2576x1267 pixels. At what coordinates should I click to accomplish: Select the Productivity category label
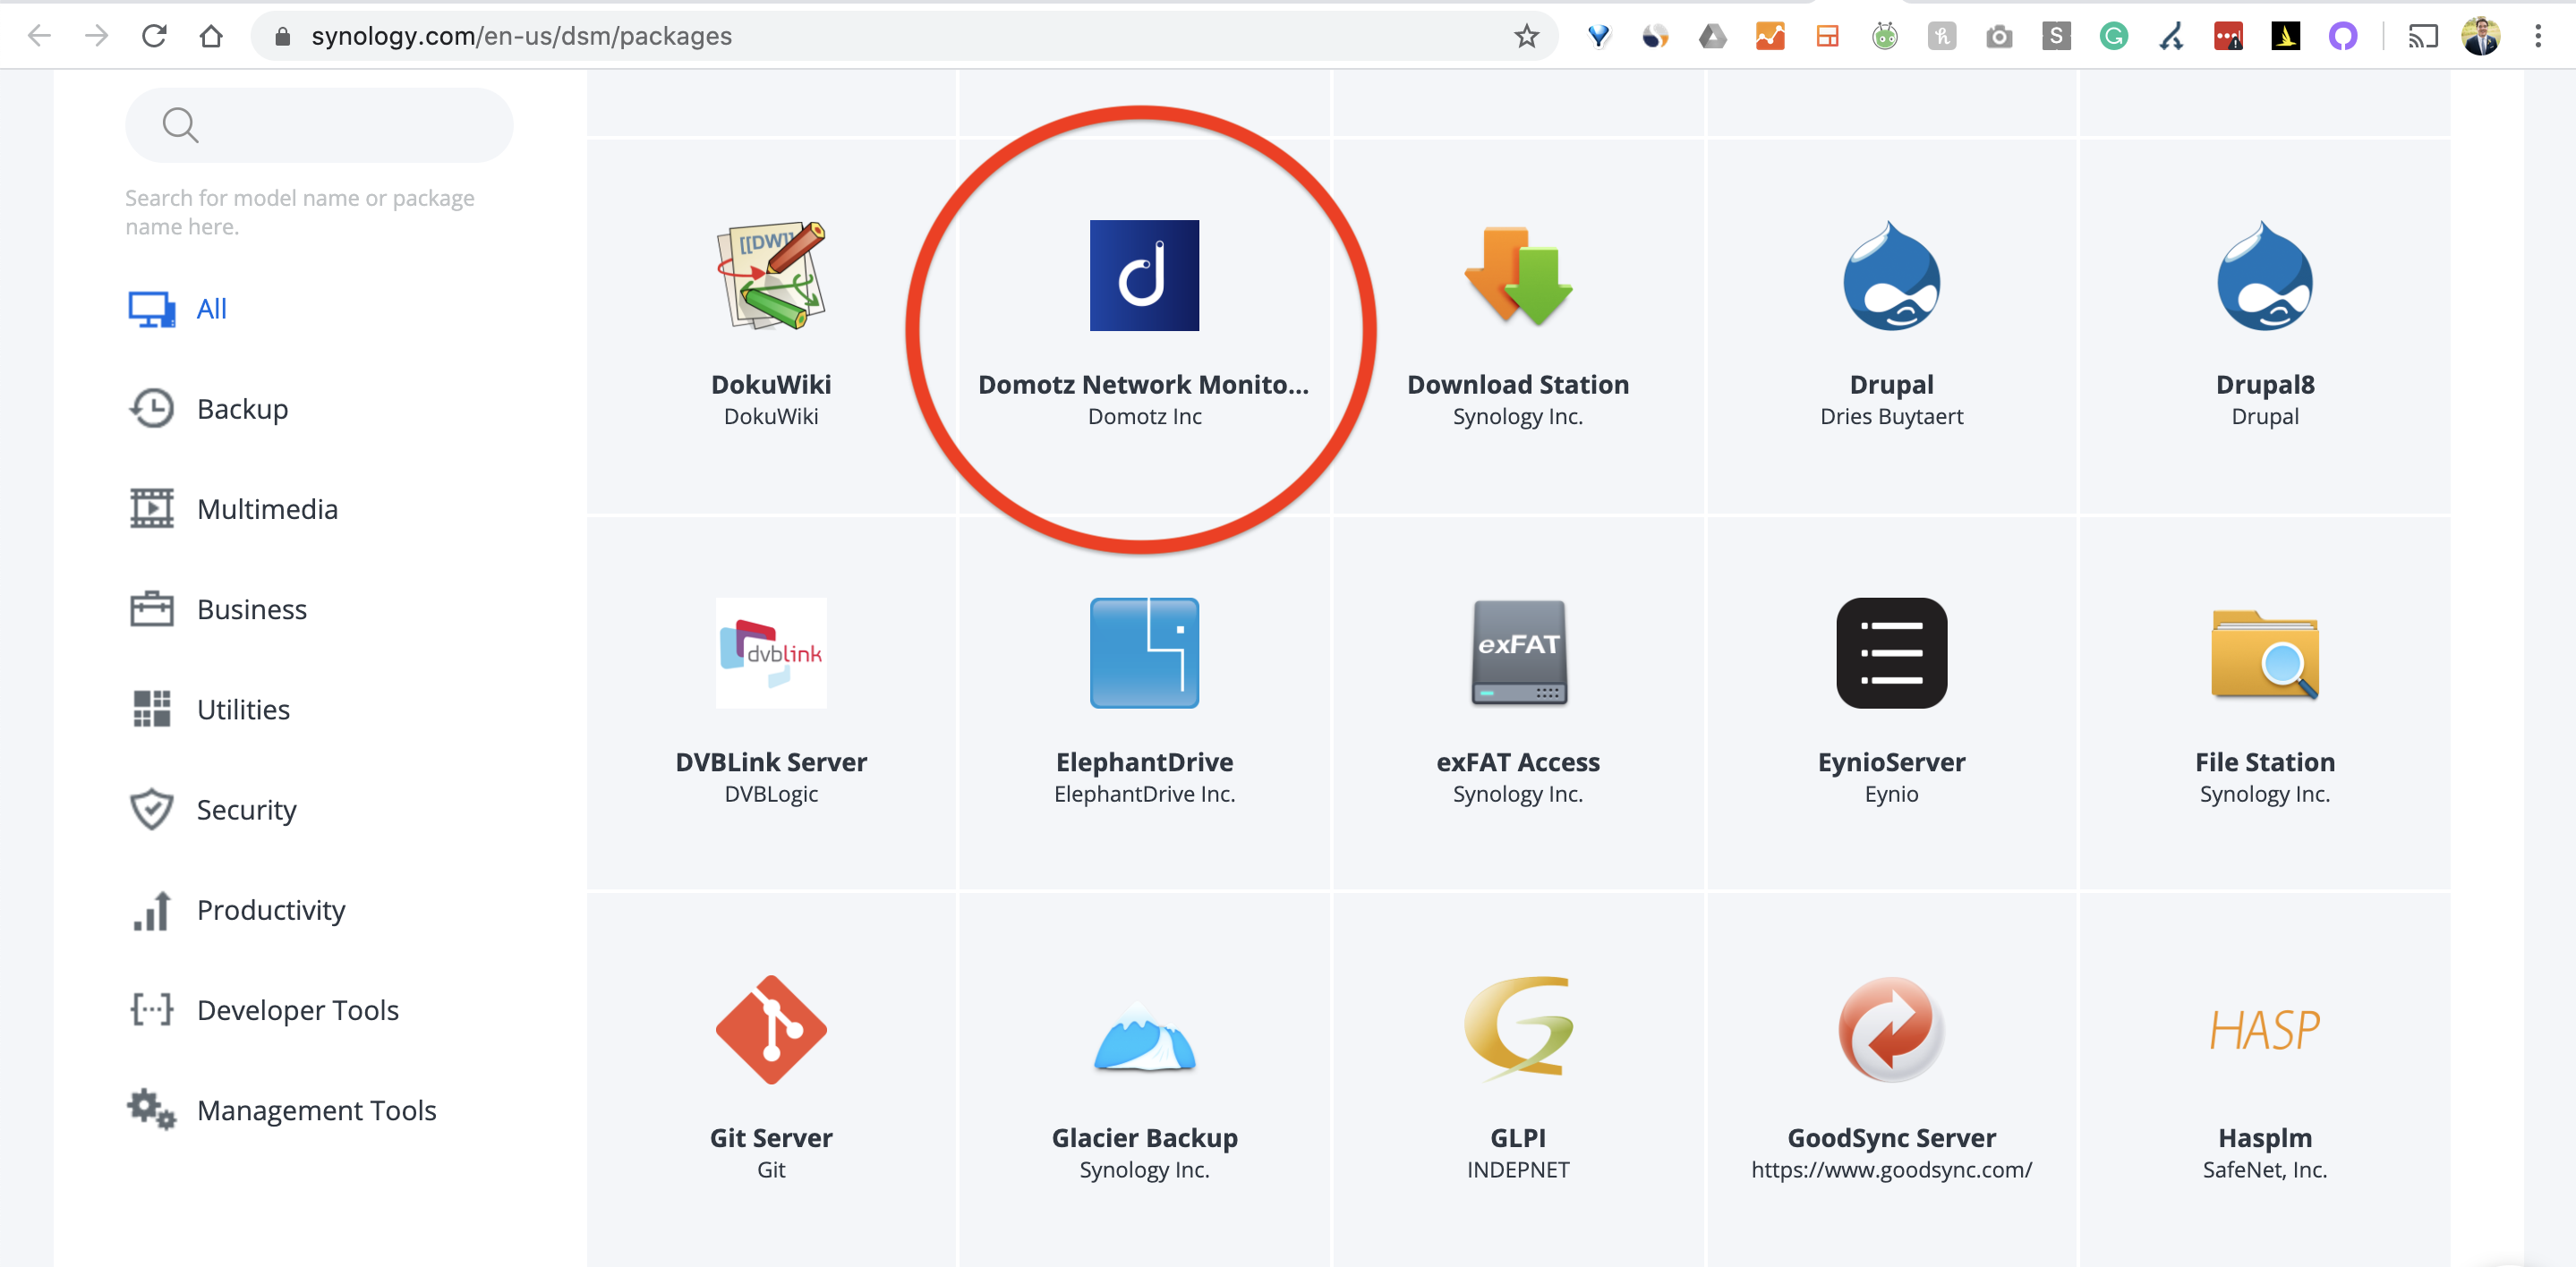pyautogui.click(x=271, y=909)
